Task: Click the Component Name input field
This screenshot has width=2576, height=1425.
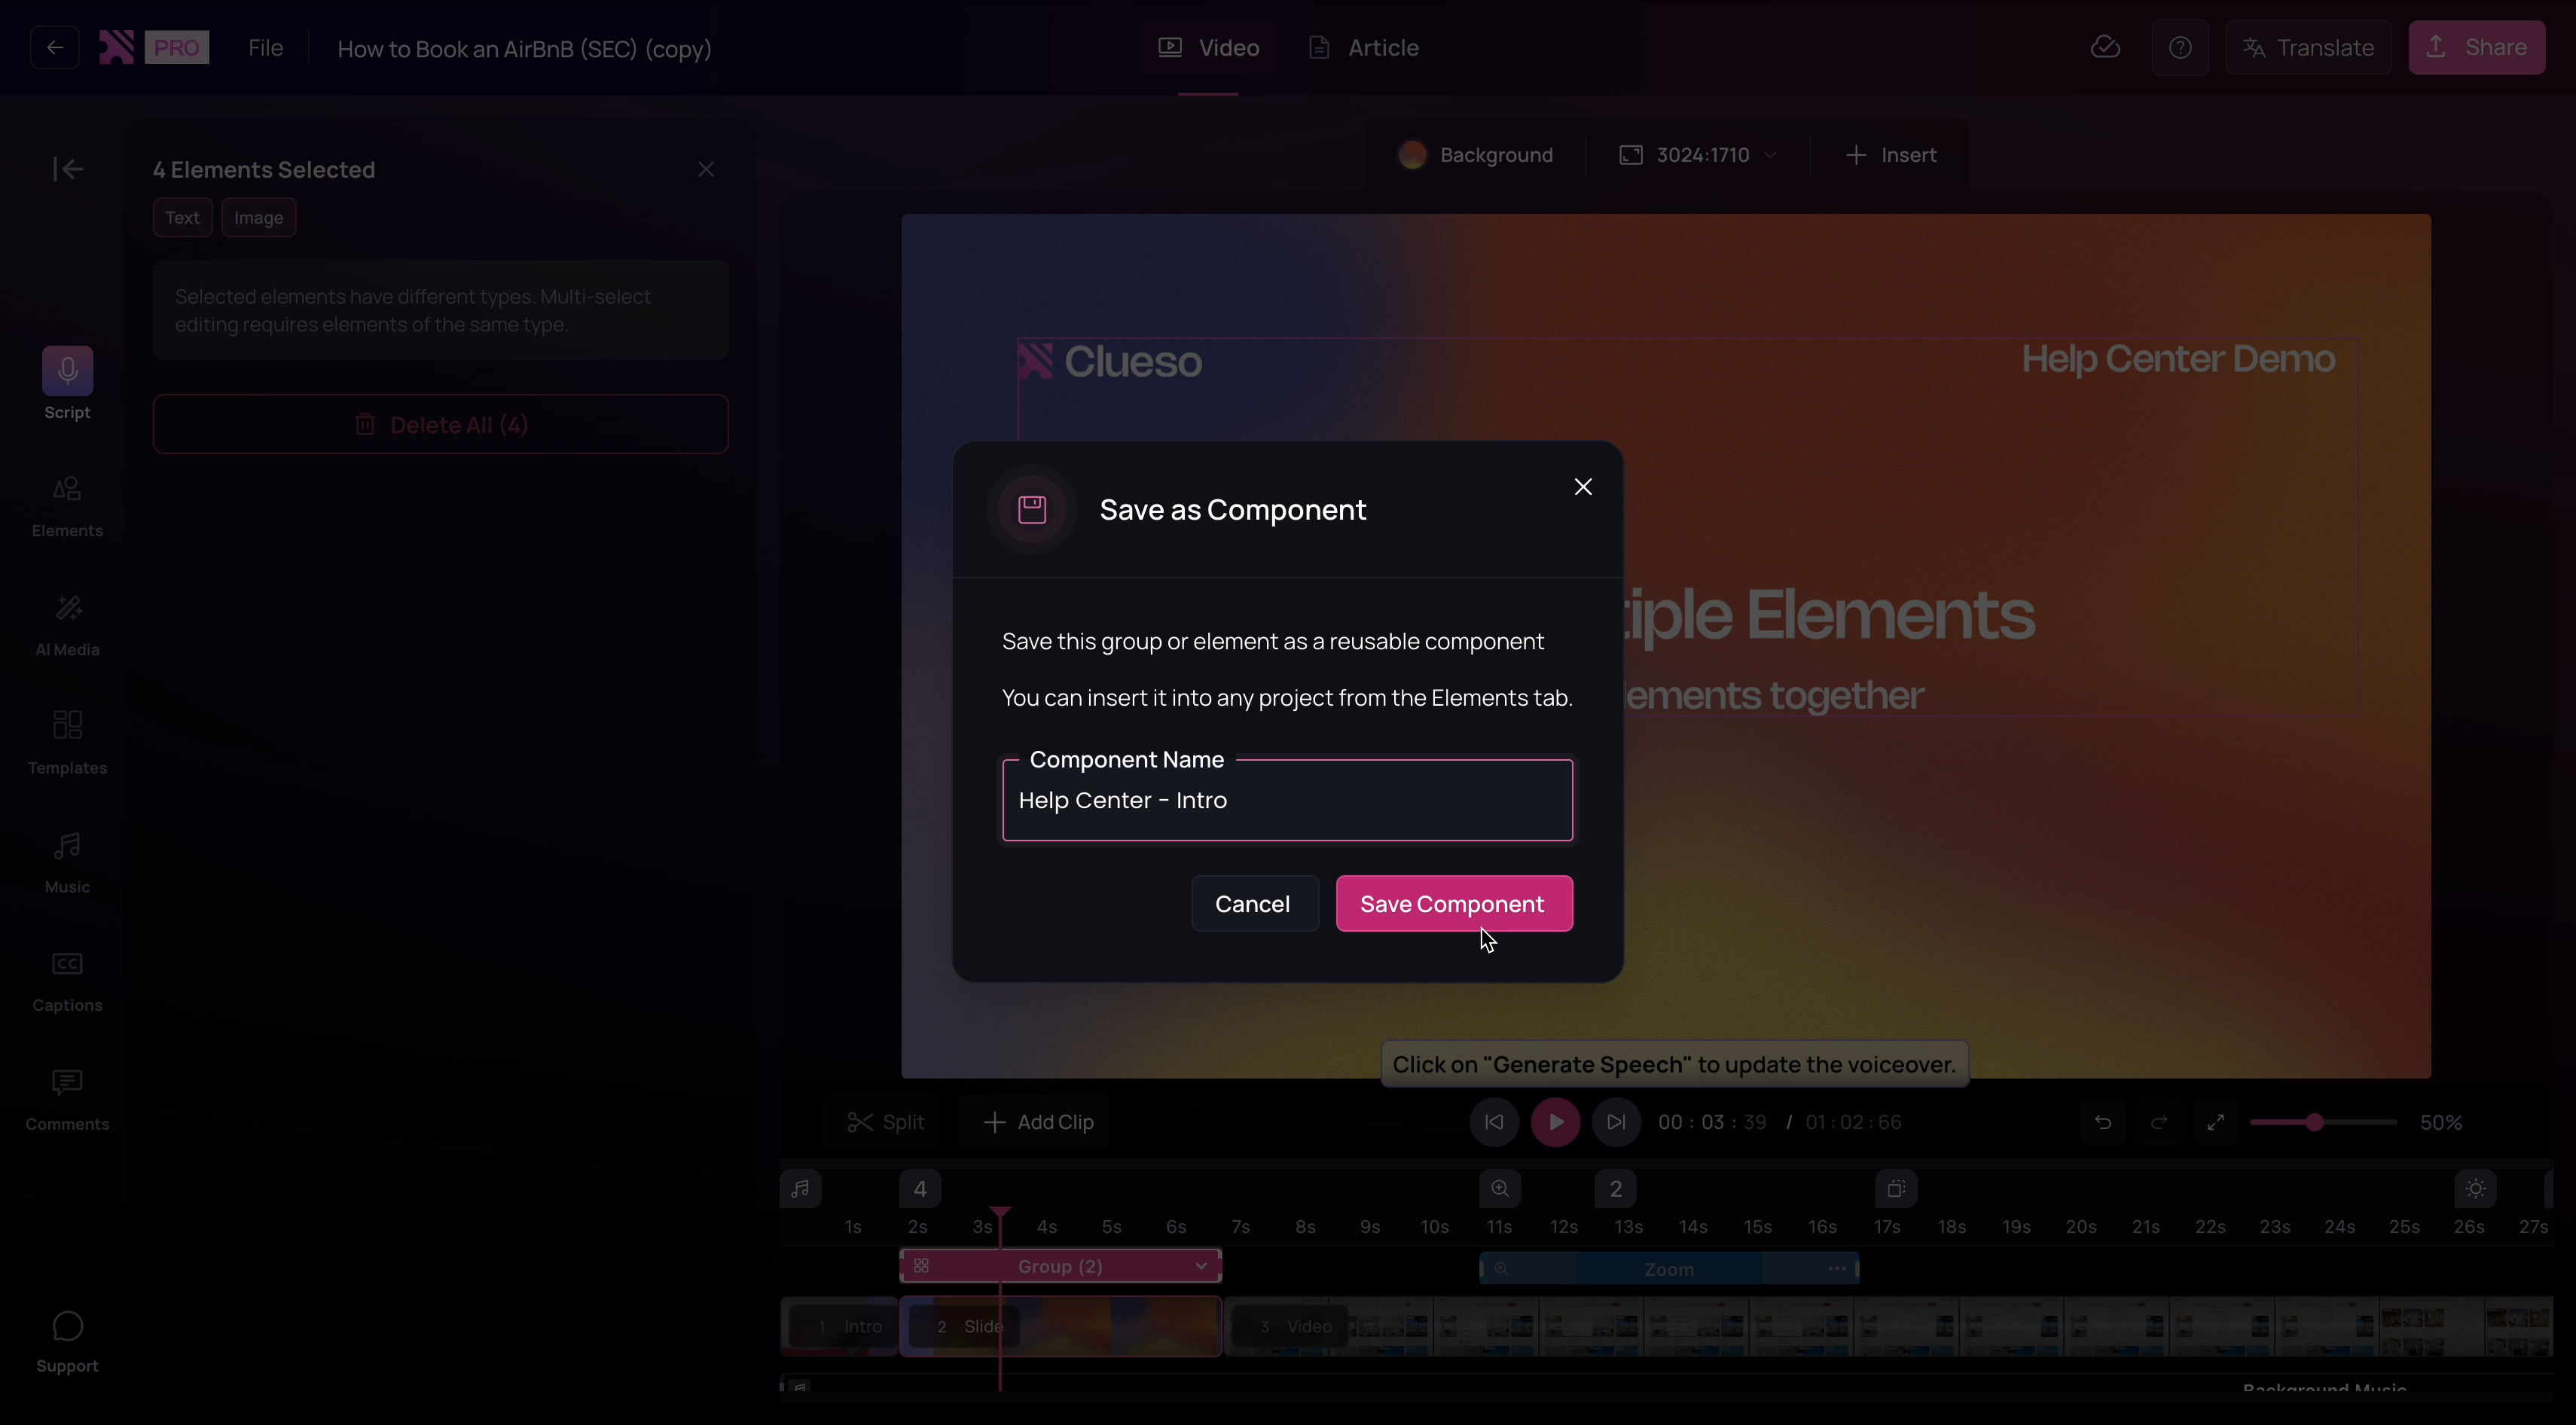Action: [x=1287, y=799]
